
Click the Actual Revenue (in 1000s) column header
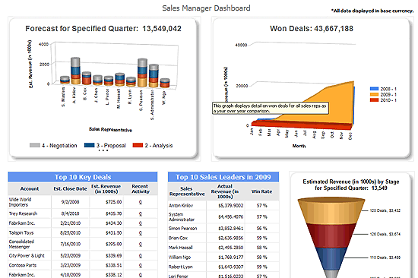(x=225, y=191)
